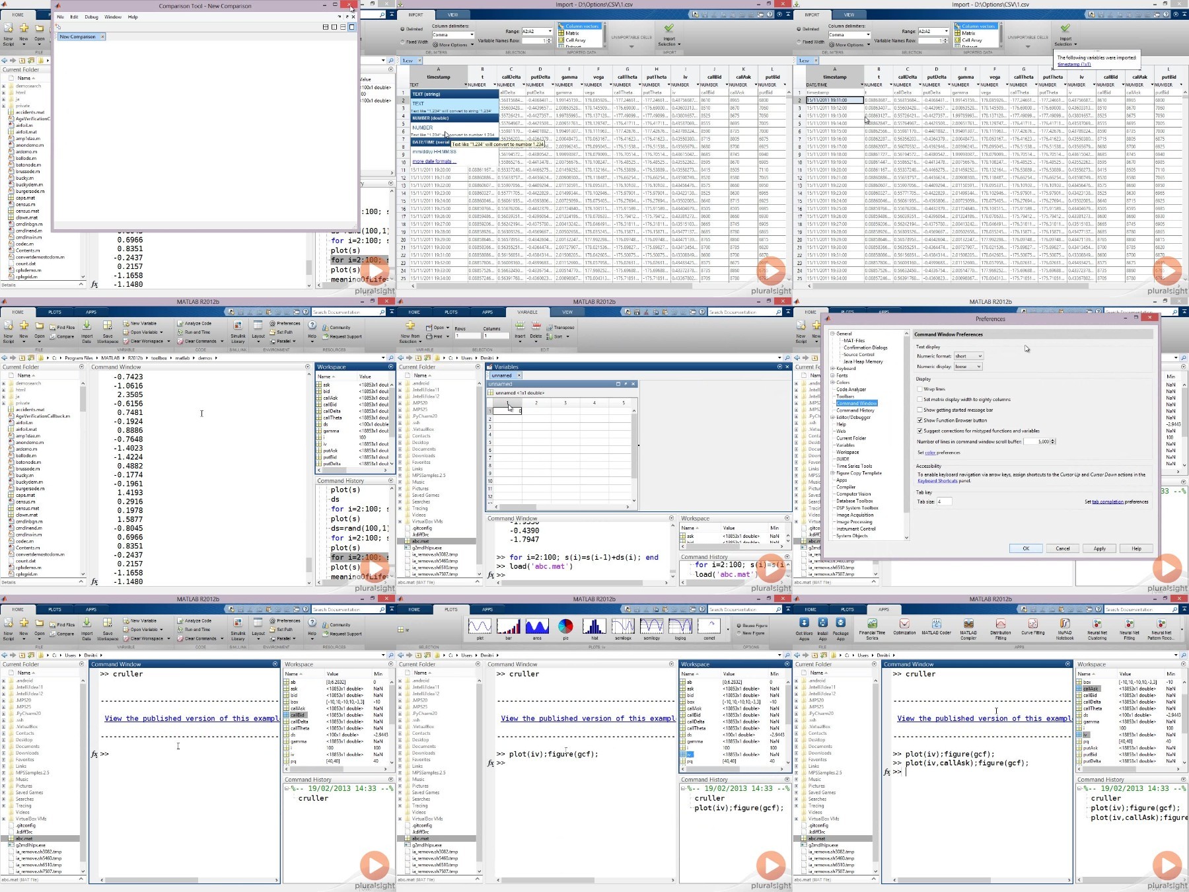Launch the Financial Time Series app
This screenshot has height=892, width=1189.
[x=872, y=630]
